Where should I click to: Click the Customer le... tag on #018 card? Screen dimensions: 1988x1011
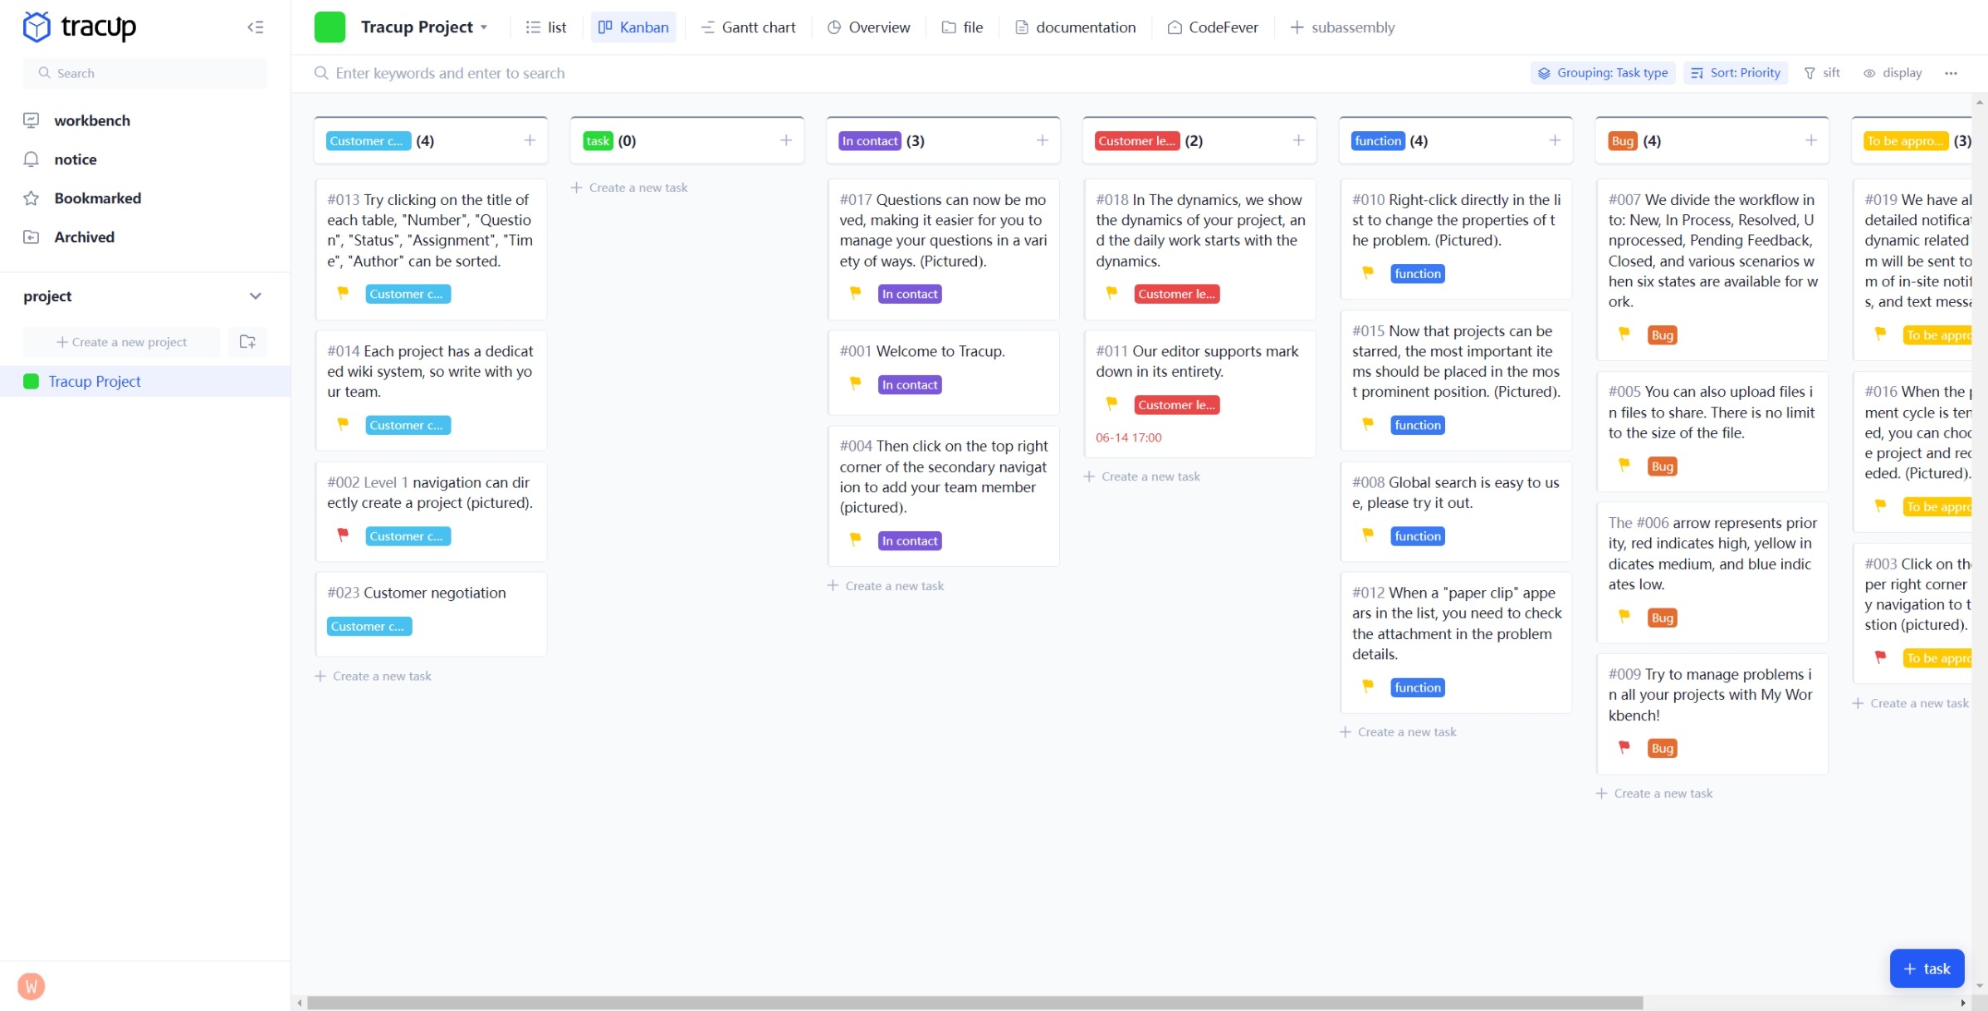(x=1176, y=294)
